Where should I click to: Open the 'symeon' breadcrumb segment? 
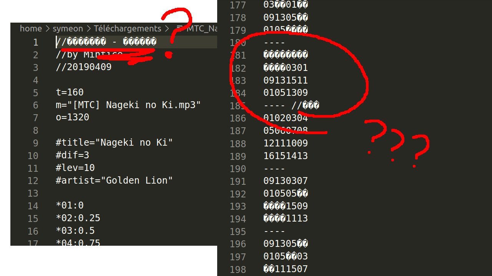point(68,29)
